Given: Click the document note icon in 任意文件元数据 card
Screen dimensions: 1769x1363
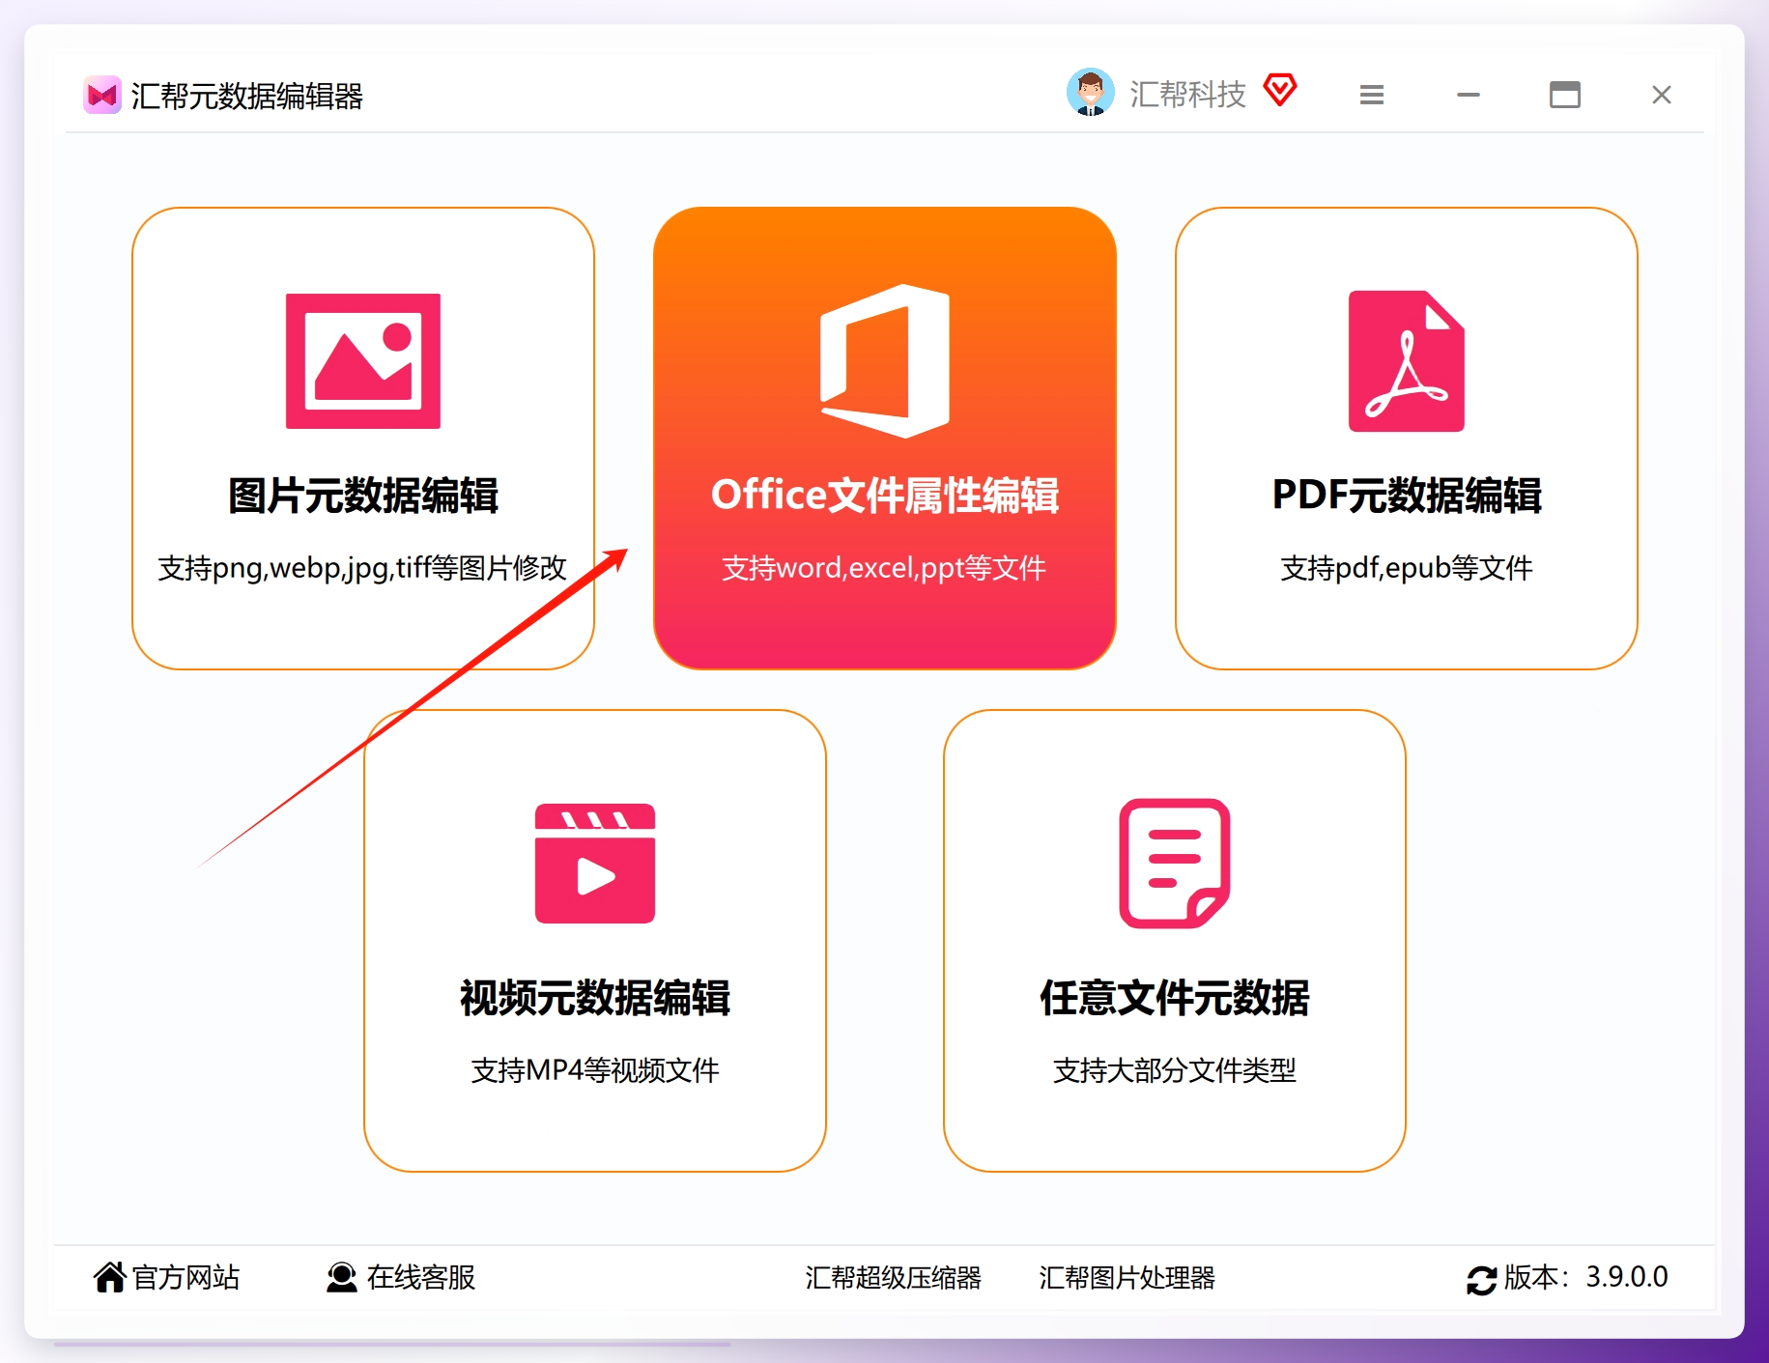Looking at the screenshot, I should click(x=1175, y=864).
